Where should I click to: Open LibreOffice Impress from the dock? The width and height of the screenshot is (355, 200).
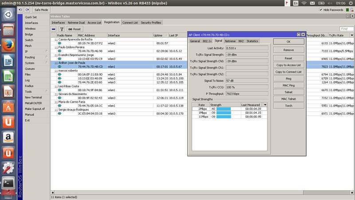[8, 92]
